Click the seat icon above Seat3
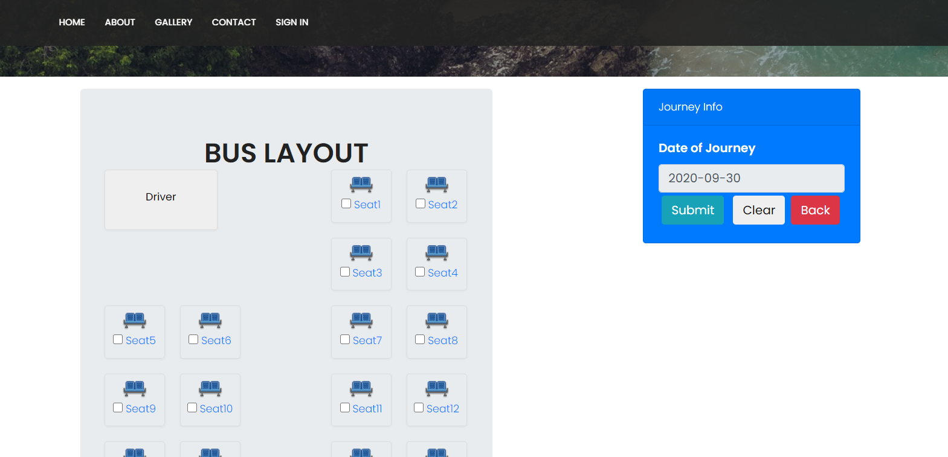948x457 pixels. click(361, 253)
